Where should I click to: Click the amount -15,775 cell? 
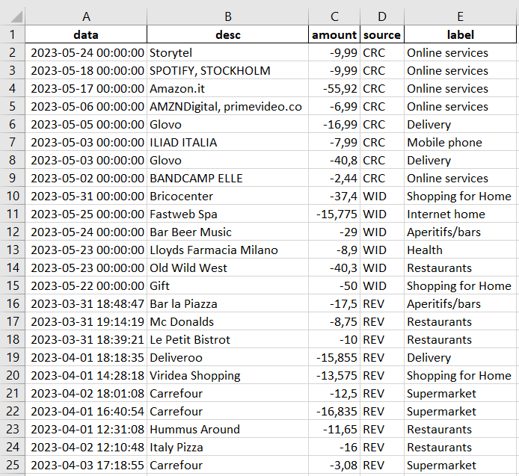click(x=334, y=214)
